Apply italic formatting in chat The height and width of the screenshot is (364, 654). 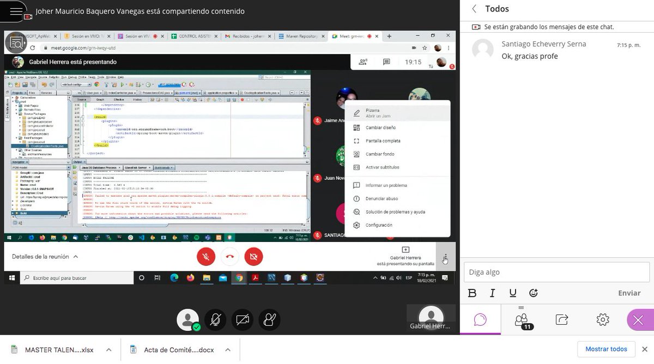click(492, 293)
